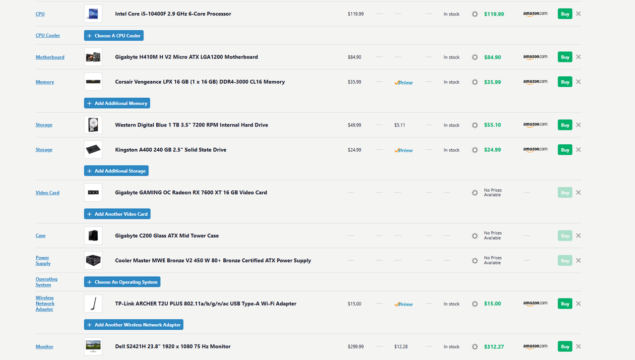Click Prime logo in Corsair memory row
This screenshot has width=635, height=360.
coord(403,82)
